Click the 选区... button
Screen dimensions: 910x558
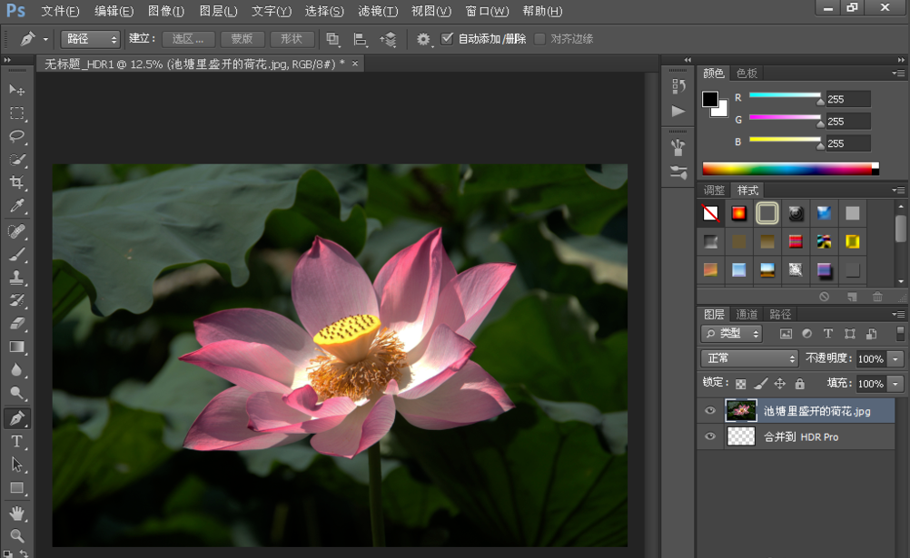pyautogui.click(x=189, y=39)
